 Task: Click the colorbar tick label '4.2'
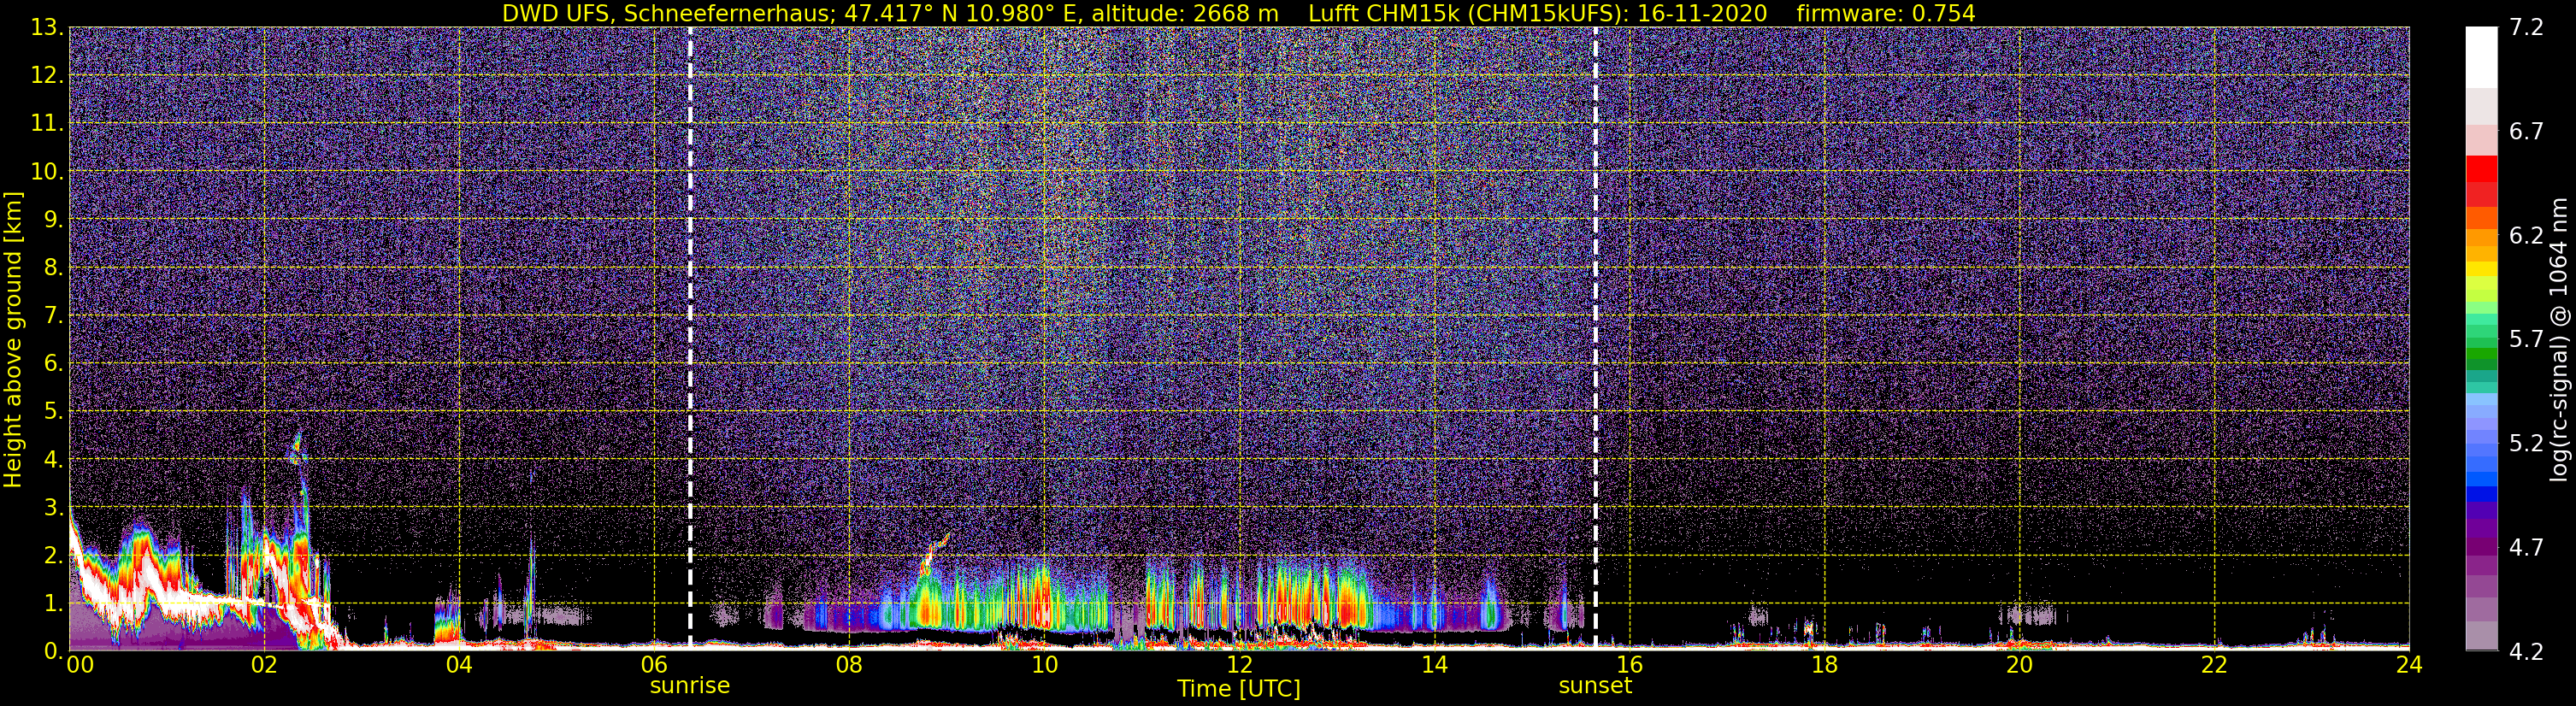point(2526,651)
